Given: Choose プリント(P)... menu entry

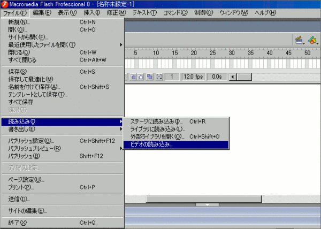Looking at the screenshot, I should [x=63, y=187].
